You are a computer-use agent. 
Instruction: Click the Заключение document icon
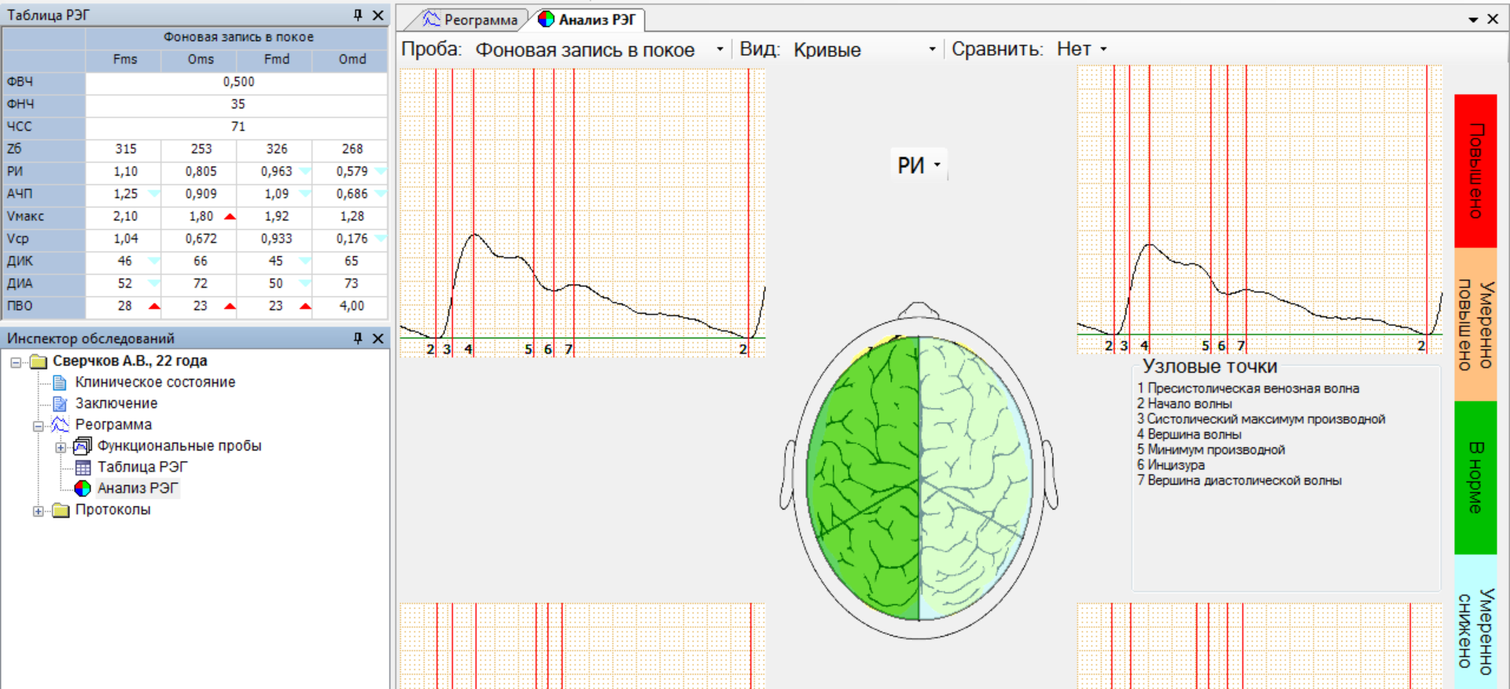pos(60,403)
